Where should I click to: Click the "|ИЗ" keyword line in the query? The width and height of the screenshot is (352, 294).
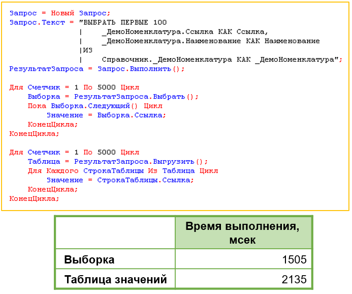tap(86, 50)
